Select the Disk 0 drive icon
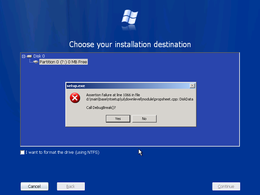The image size is (260, 195). (30, 56)
